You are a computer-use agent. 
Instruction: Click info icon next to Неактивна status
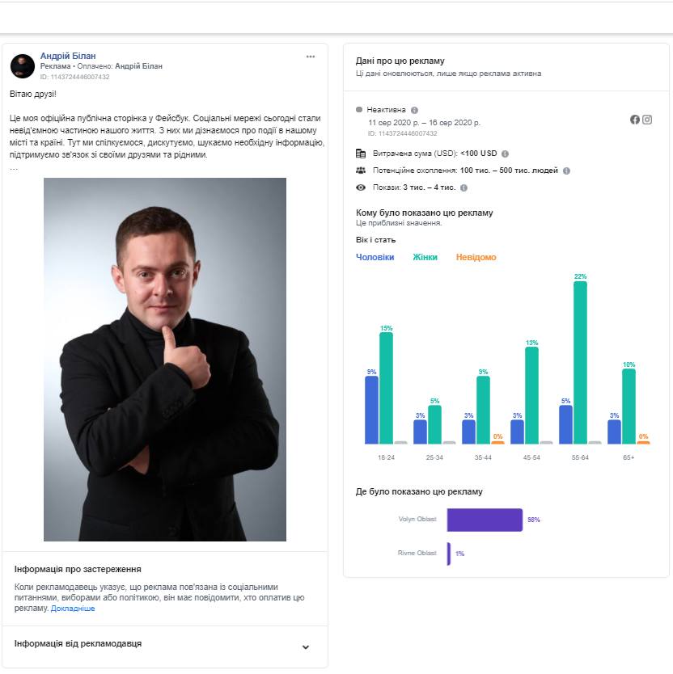click(414, 110)
